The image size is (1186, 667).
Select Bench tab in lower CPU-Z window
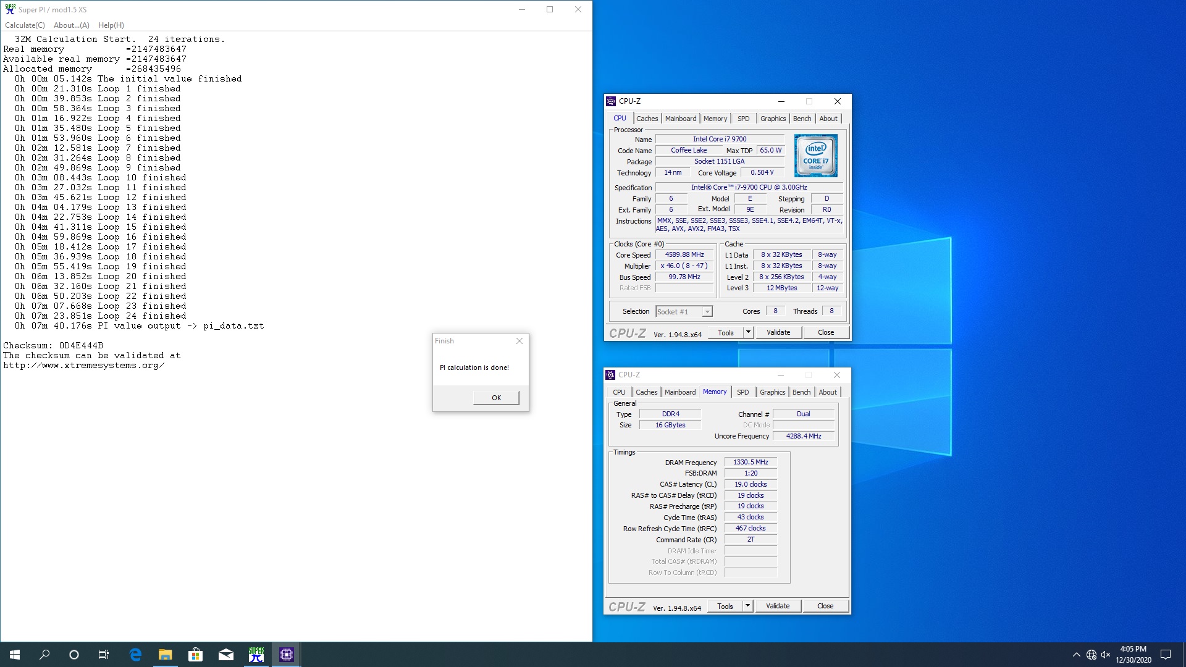click(802, 392)
